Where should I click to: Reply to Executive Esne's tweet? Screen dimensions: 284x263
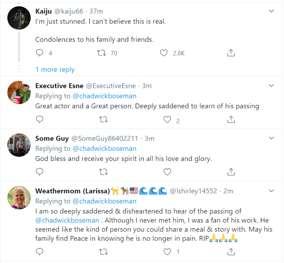[40, 119]
